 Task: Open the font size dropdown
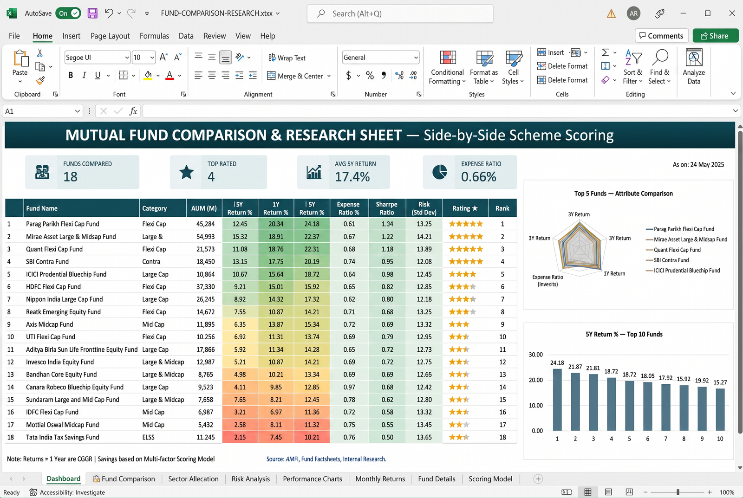[152, 58]
